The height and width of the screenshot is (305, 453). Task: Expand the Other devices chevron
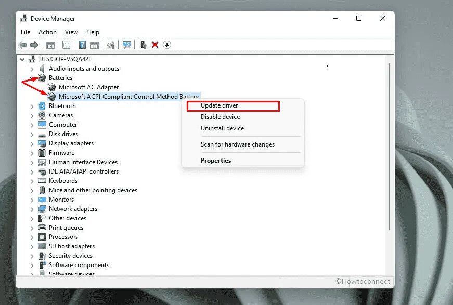32,219
